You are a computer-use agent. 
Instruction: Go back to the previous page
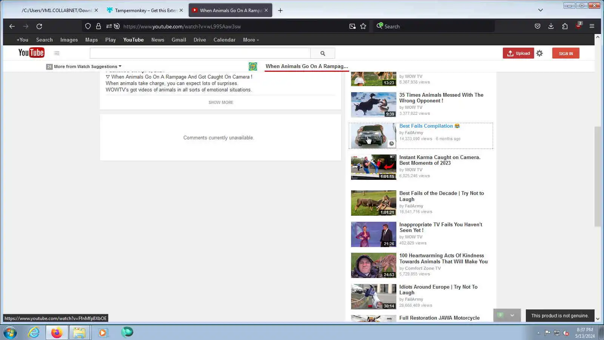coord(12,26)
